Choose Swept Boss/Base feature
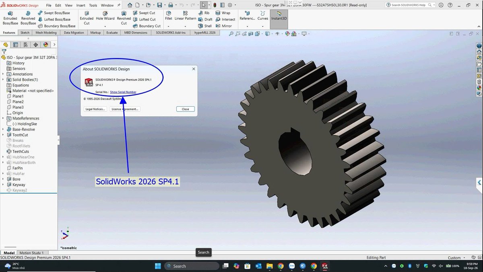Viewport: 483px width, 272px height. [x=54, y=13]
